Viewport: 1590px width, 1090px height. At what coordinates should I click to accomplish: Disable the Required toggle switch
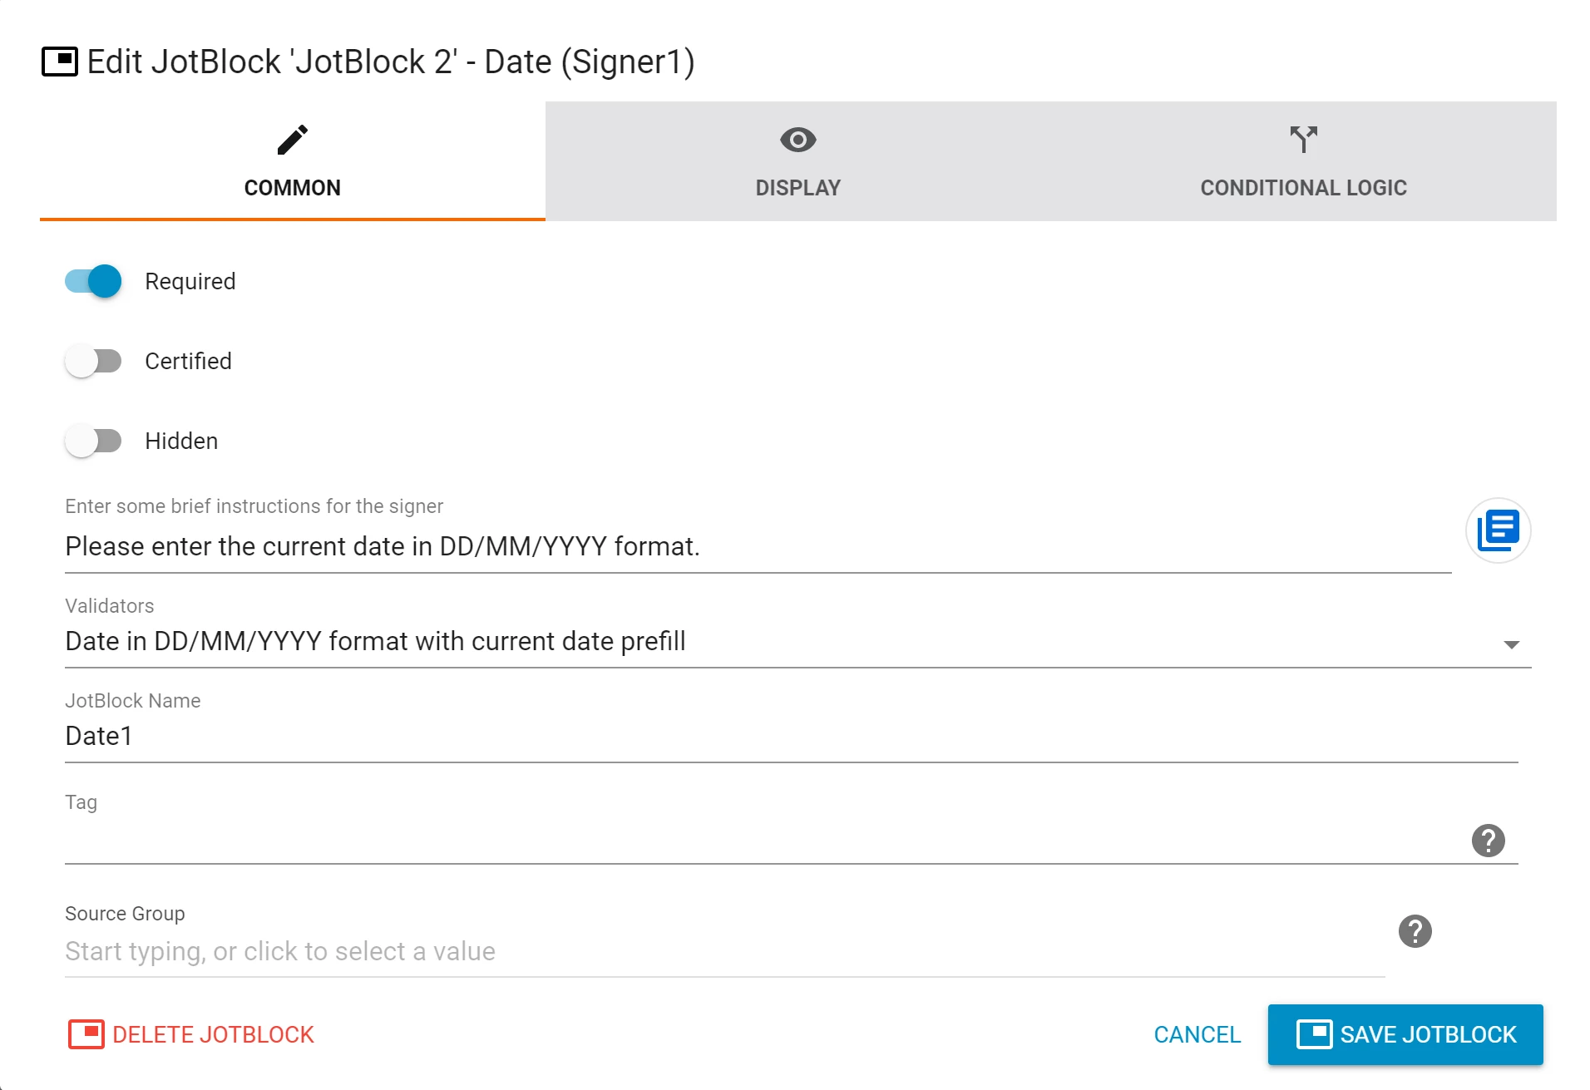point(93,281)
